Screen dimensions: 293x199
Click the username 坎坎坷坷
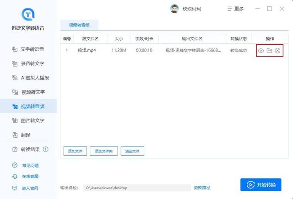[192, 9]
